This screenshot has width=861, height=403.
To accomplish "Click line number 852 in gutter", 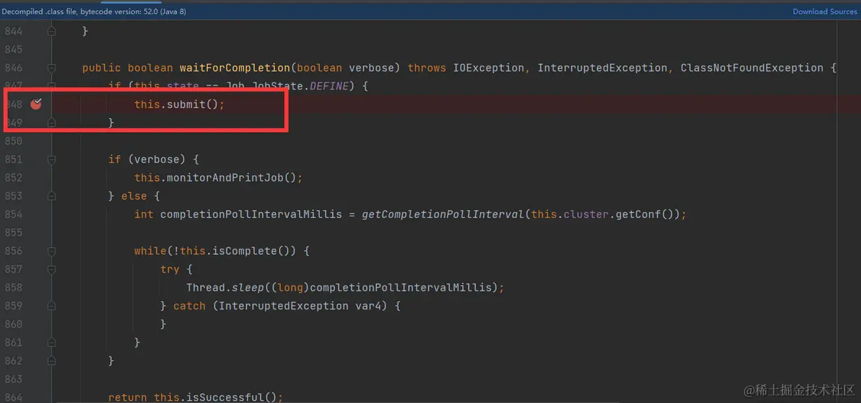I will (13, 177).
